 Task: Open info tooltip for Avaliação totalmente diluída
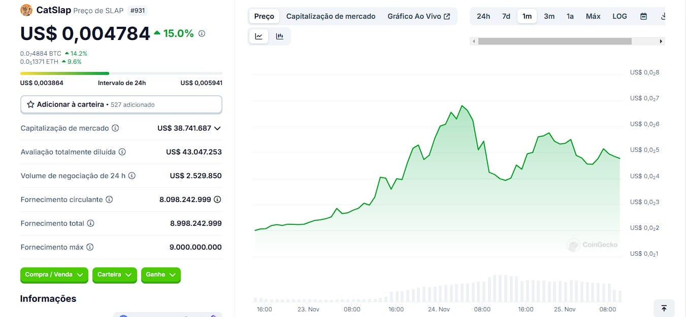(122, 152)
